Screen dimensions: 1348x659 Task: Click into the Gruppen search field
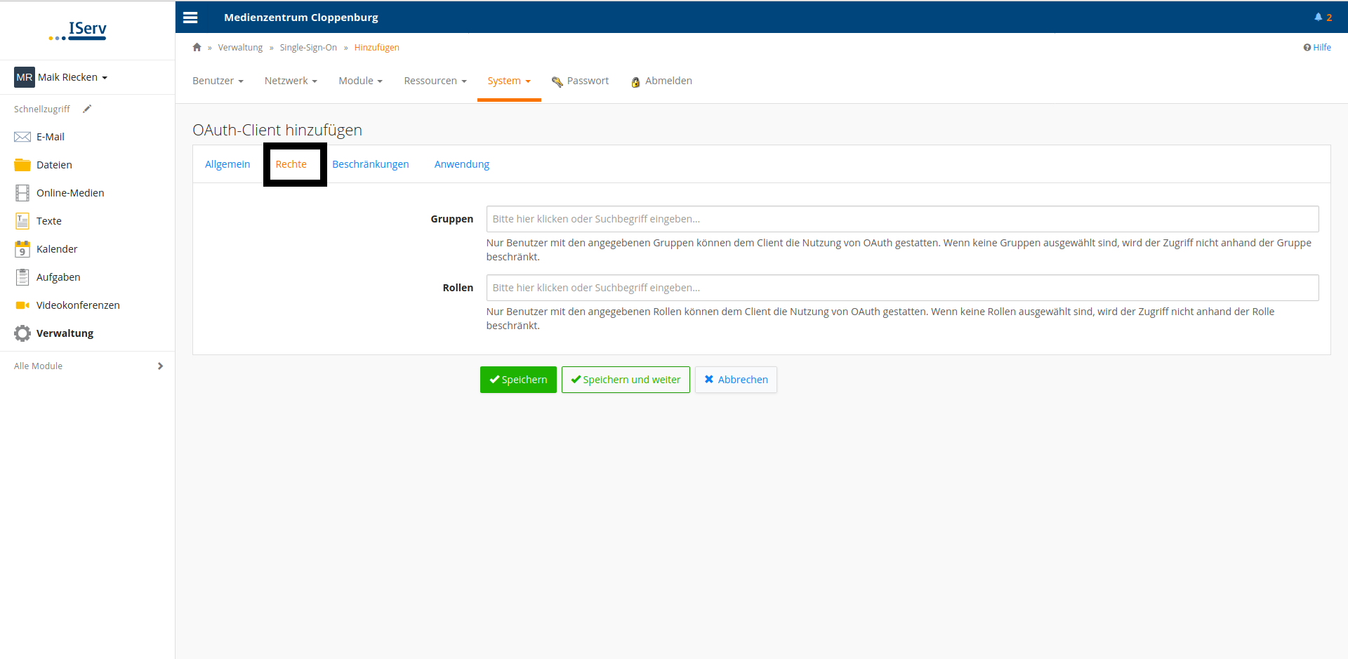point(902,219)
